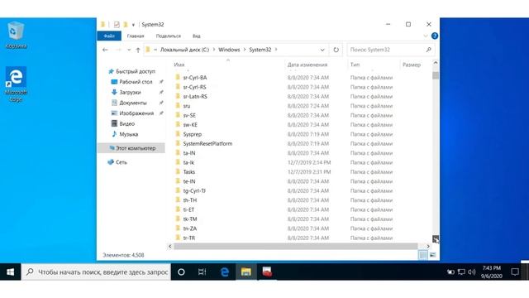This screenshot has width=529, height=298.
Task: Select the tr-TR folder
Action: [189, 238]
